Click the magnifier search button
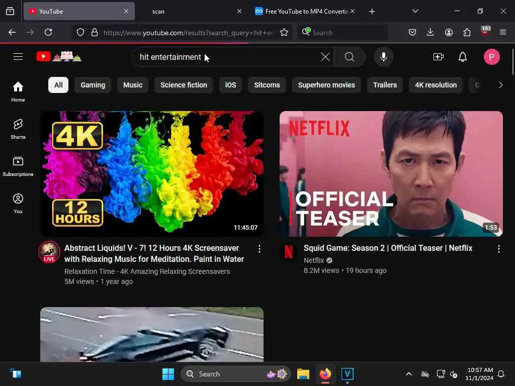The height and width of the screenshot is (386, 515). 350,57
